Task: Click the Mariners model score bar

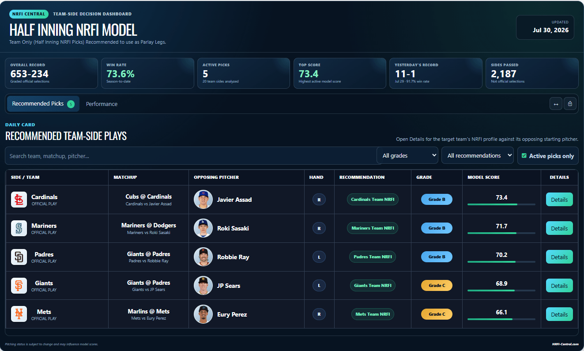Action: [501, 233]
